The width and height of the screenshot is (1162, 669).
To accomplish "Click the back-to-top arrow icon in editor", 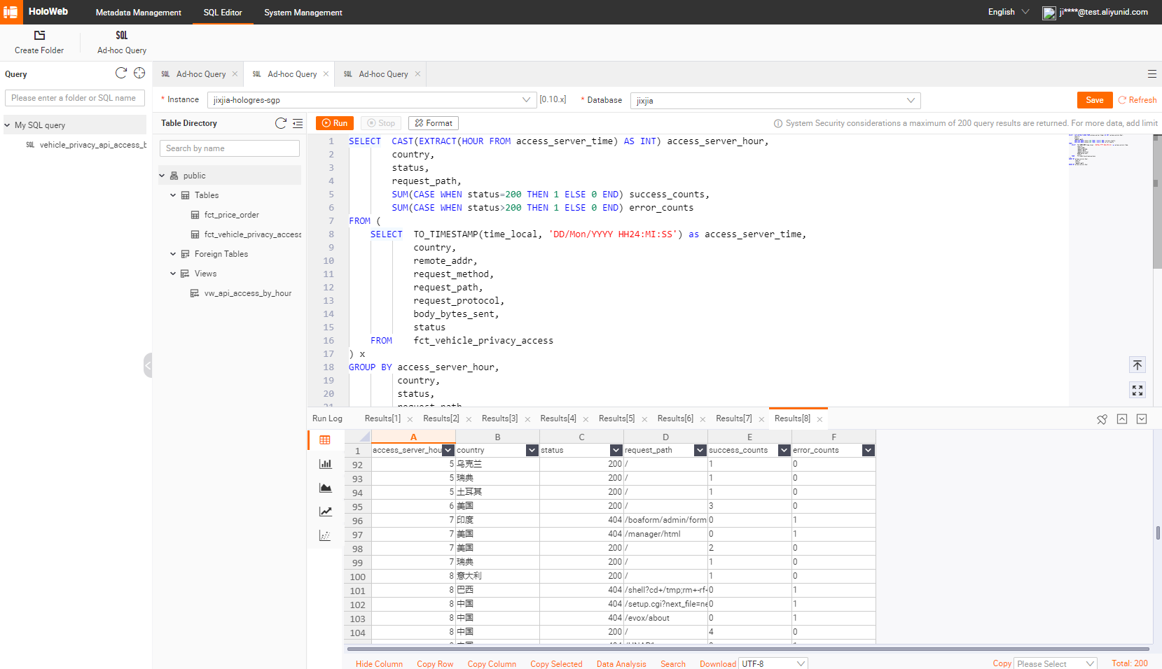I will coord(1137,365).
